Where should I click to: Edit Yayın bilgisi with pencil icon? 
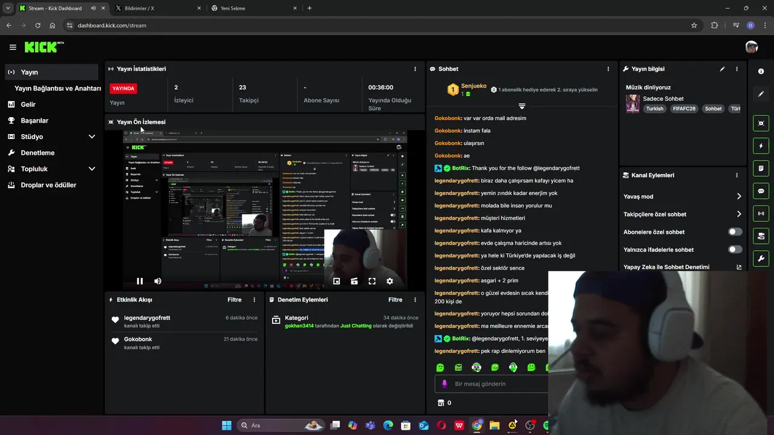click(x=722, y=69)
